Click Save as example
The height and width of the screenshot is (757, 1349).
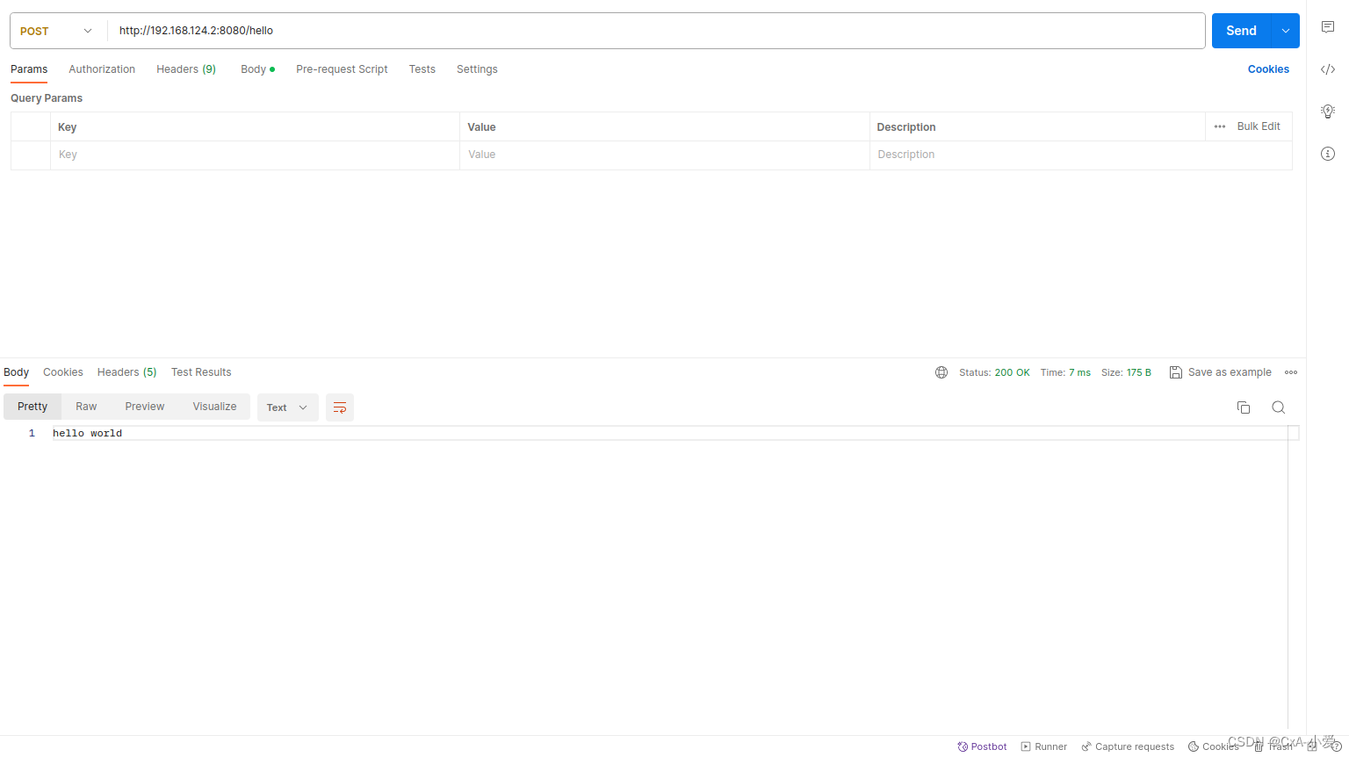(1230, 372)
